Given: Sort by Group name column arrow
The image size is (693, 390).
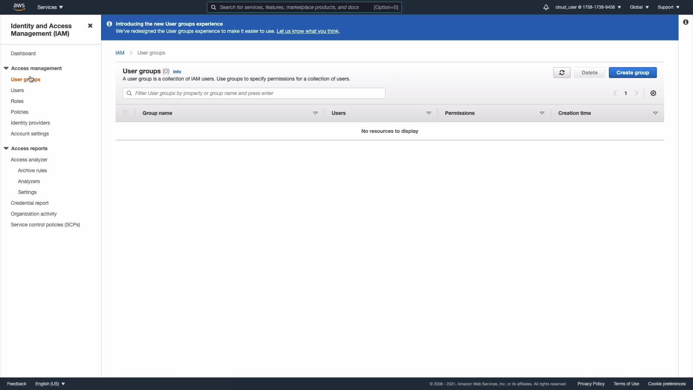Looking at the screenshot, I should point(315,113).
